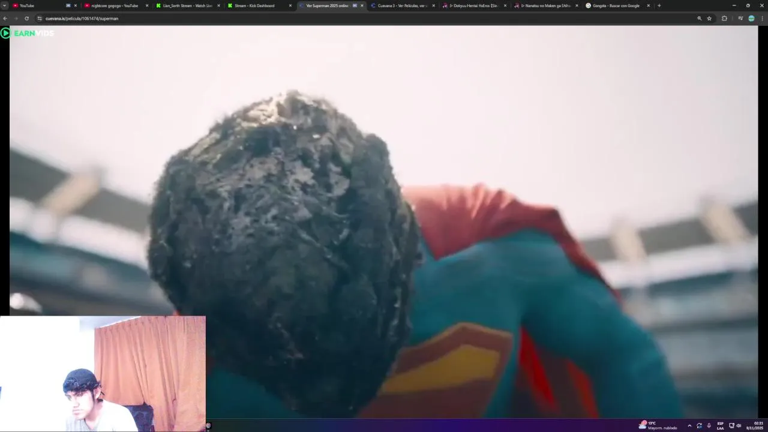The image size is (768, 432).
Task: Show hidden system tray icons
Action: coord(689,425)
